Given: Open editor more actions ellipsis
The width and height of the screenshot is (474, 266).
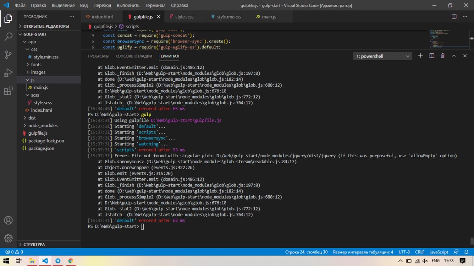Looking at the screenshot, I should pyautogui.click(x=465, y=17).
